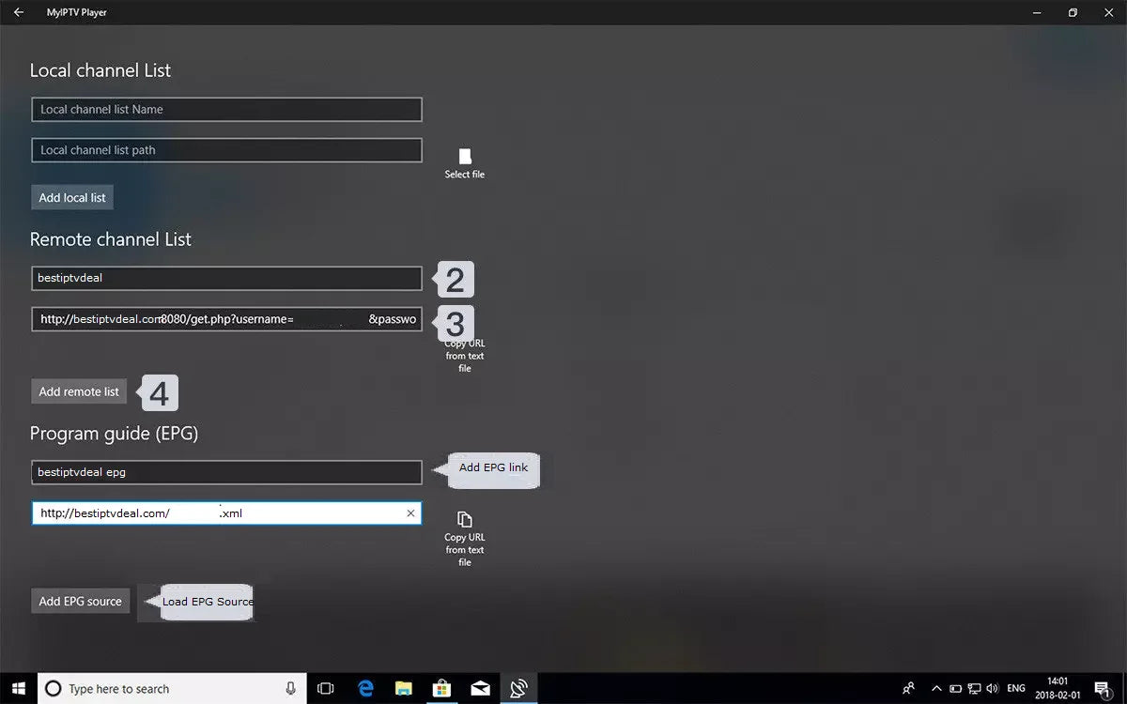Image resolution: width=1127 pixels, height=704 pixels.
Task: Click the Add remote list button
Action: coord(79,391)
